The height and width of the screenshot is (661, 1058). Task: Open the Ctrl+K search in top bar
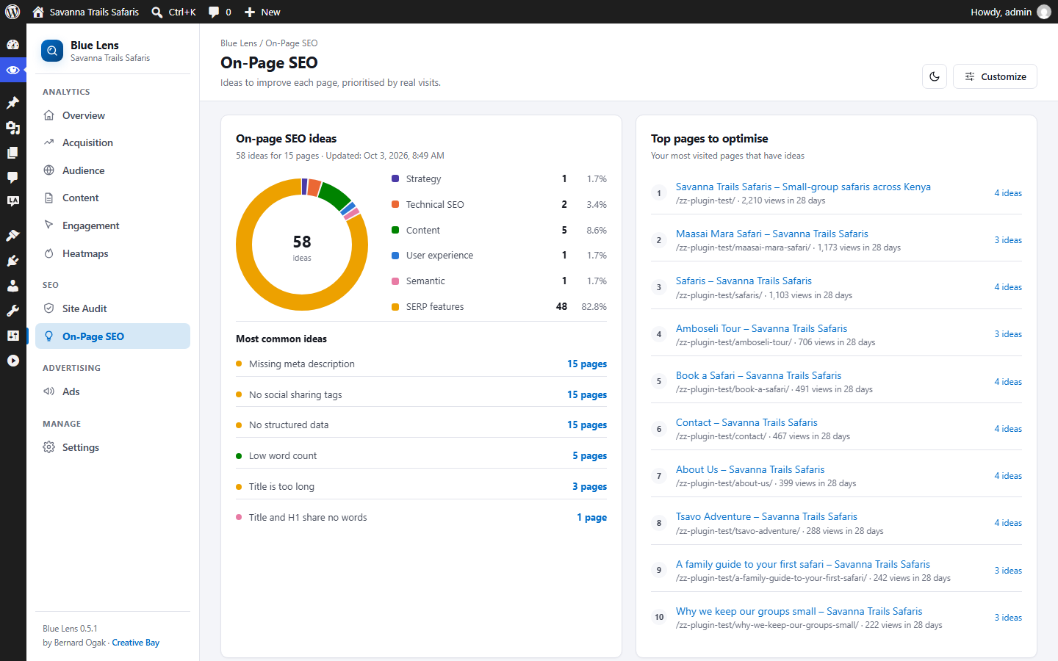(173, 12)
